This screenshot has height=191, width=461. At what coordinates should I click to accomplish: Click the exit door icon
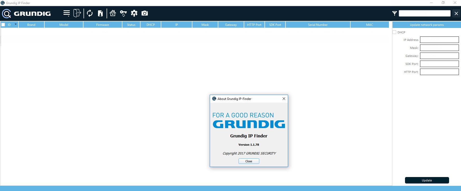pos(77,13)
